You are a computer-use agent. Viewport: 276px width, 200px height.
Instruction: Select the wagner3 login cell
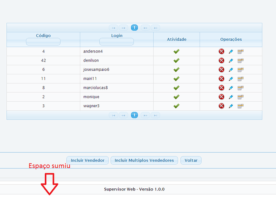117,106
